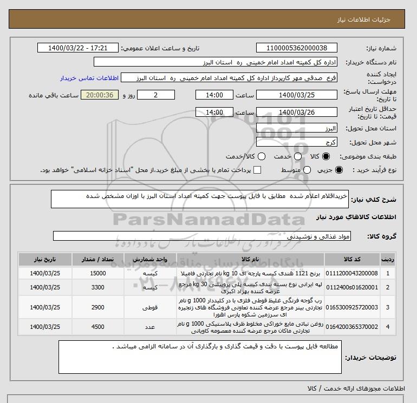Click the remaining days field showing 2
Screen dimensions: 417x403
156,95
